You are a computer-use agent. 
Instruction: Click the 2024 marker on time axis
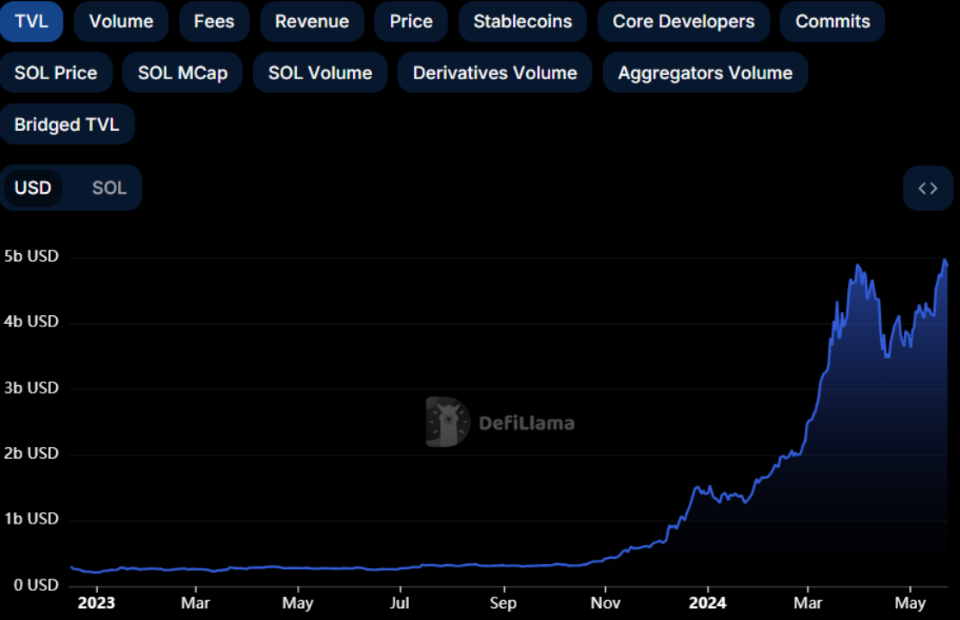(708, 603)
